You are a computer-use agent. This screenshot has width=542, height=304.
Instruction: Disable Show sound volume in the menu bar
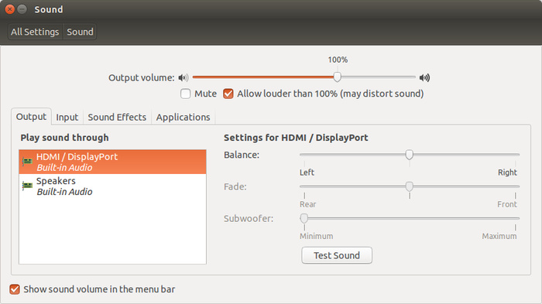point(15,289)
